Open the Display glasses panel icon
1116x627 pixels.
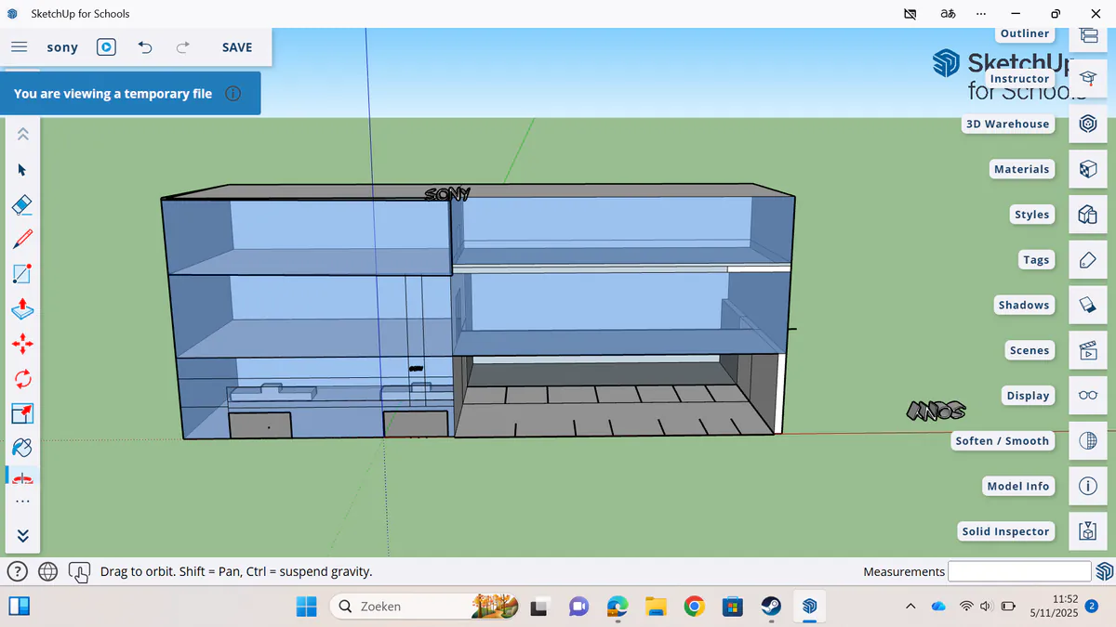click(x=1088, y=396)
